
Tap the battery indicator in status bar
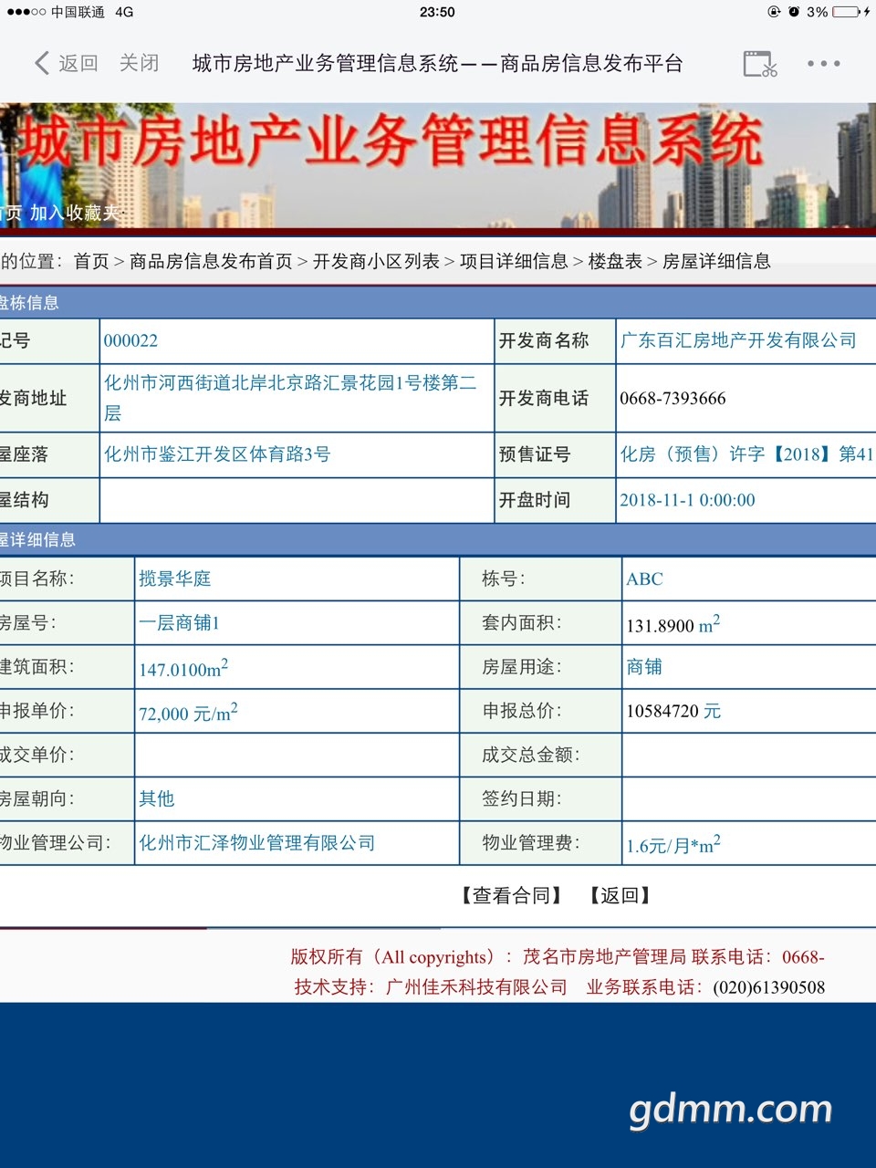(846, 12)
